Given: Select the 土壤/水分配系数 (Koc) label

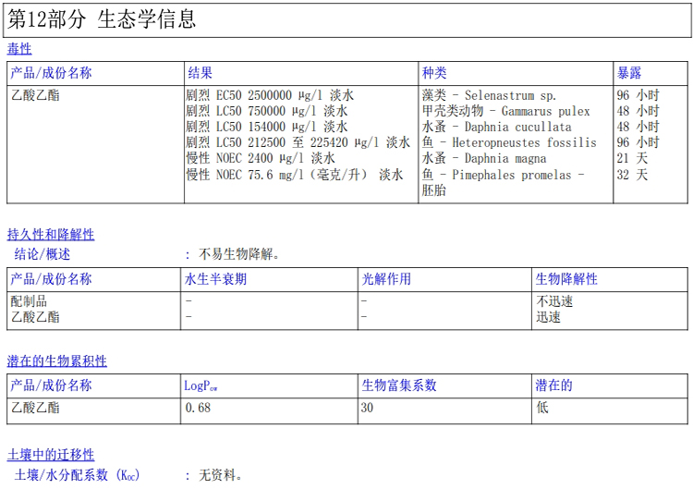Looking at the screenshot, I should coord(76,475).
